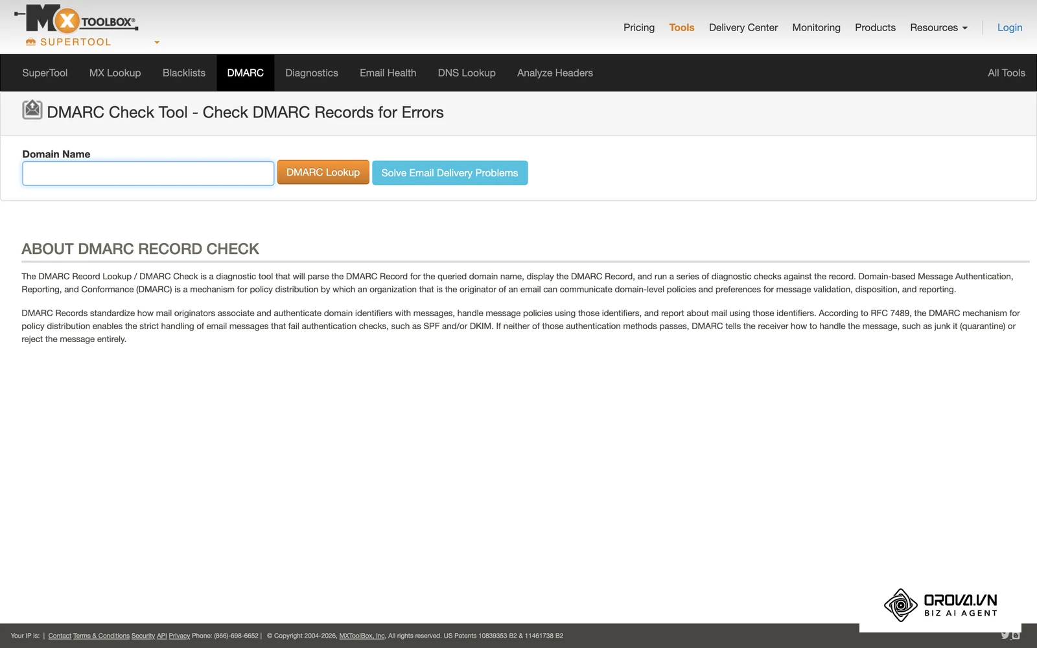Open the DNS Lookup tab

[x=467, y=73]
